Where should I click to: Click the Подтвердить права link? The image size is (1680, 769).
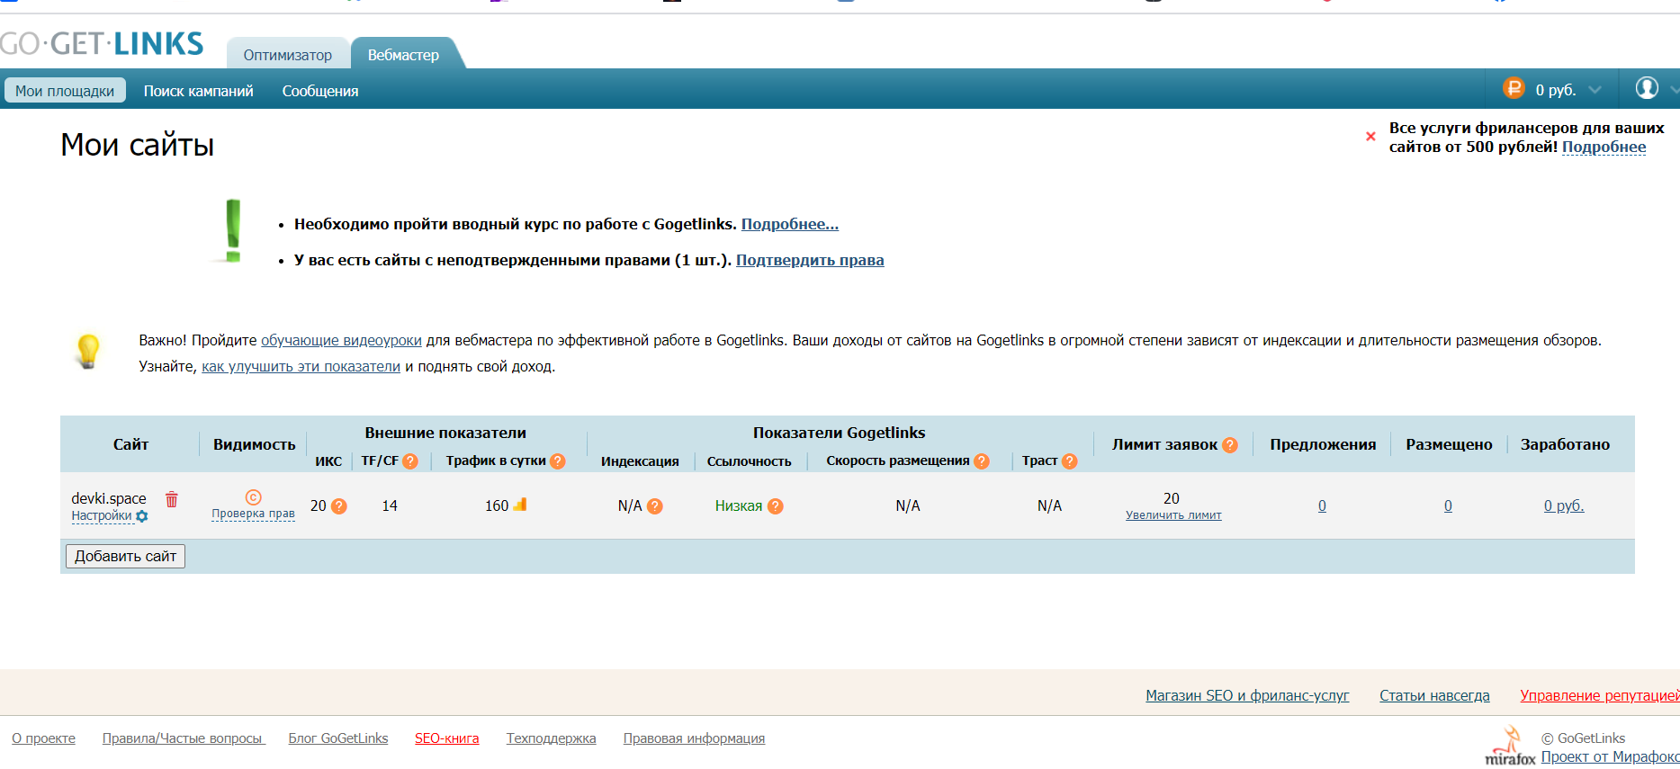pyautogui.click(x=810, y=260)
